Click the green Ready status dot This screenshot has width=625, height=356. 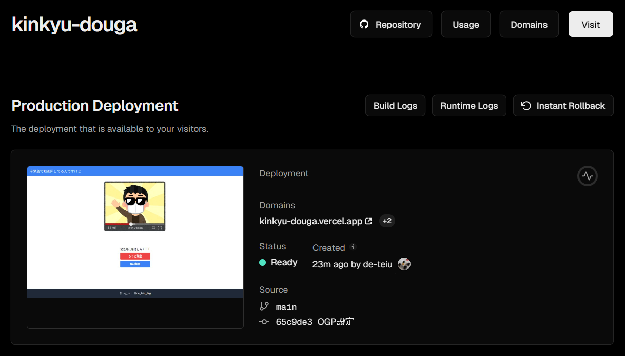tap(263, 262)
